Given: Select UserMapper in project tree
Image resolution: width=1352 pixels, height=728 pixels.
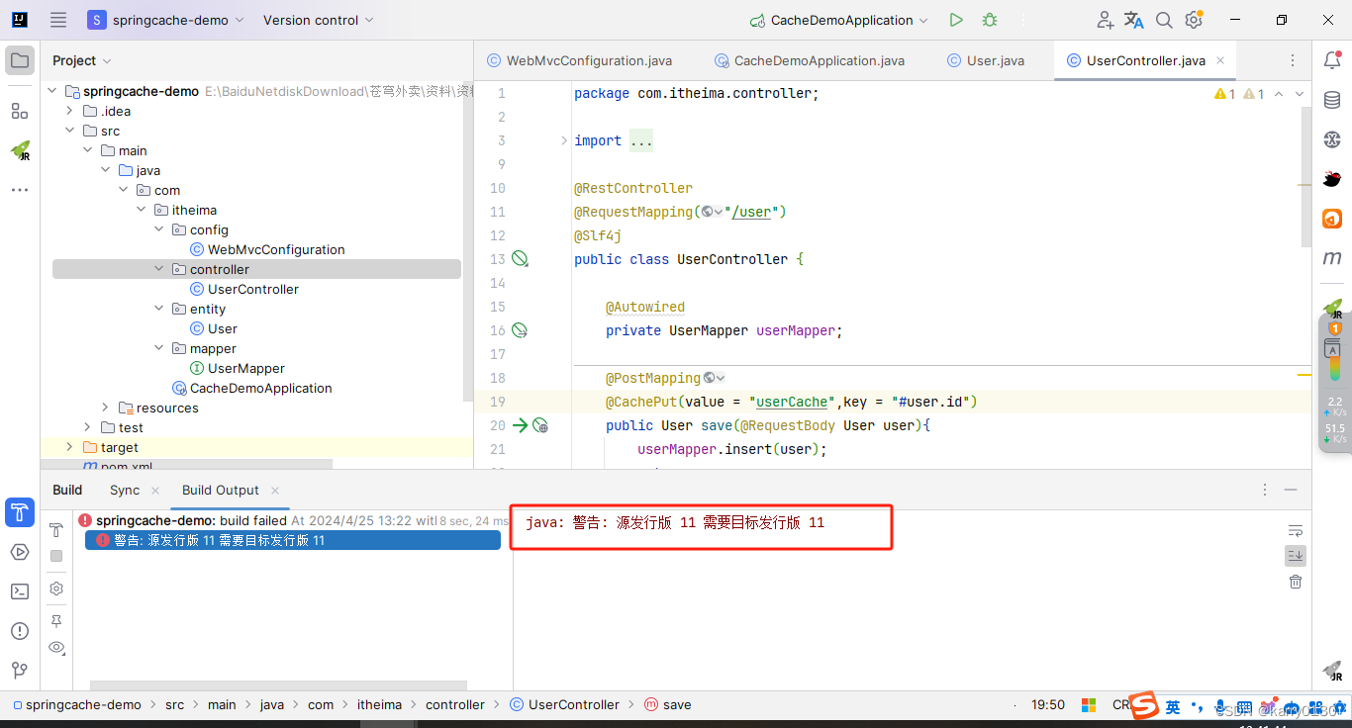Looking at the screenshot, I should point(246,368).
